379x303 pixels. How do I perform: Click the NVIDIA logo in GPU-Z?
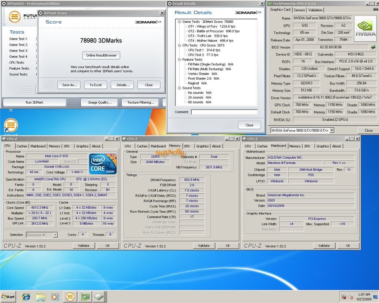pyautogui.click(x=365, y=28)
